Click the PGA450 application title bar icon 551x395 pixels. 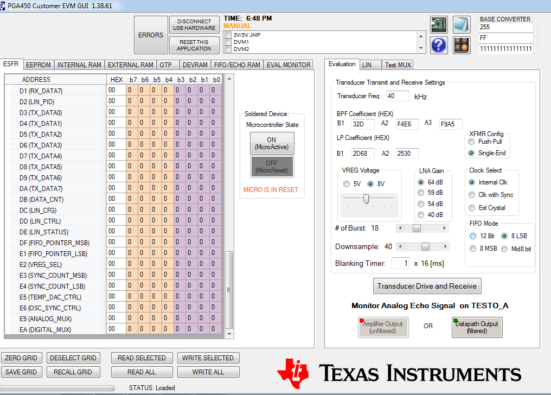[x=3, y=5]
